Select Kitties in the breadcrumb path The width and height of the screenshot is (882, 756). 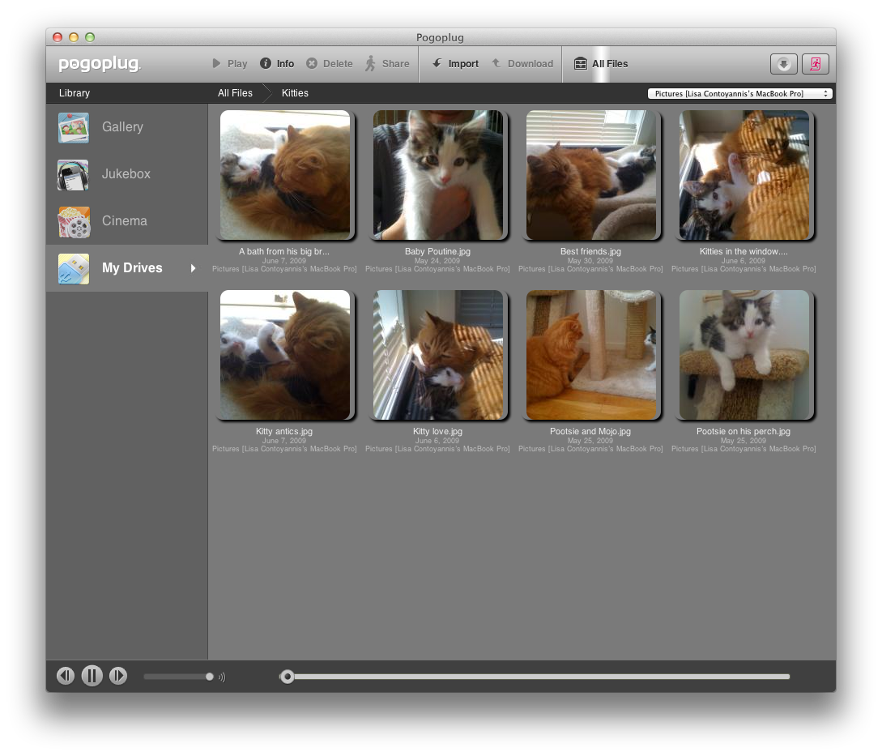coord(295,93)
